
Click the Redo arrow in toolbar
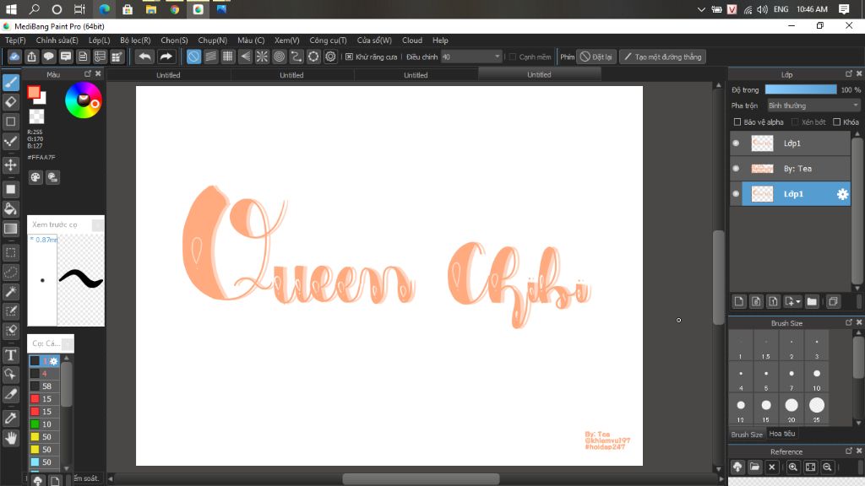coord(166,57)
